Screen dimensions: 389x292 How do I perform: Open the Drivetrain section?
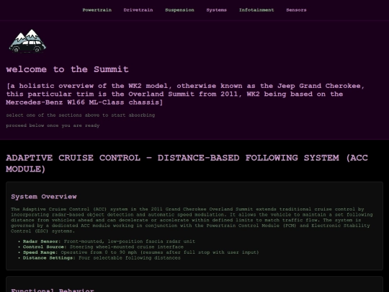click(x=138, y=10)
